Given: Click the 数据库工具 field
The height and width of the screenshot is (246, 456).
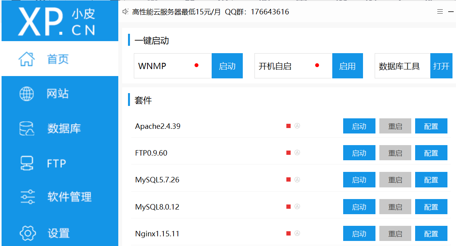Looking at the screenshot, I should [x=402, y=66].
